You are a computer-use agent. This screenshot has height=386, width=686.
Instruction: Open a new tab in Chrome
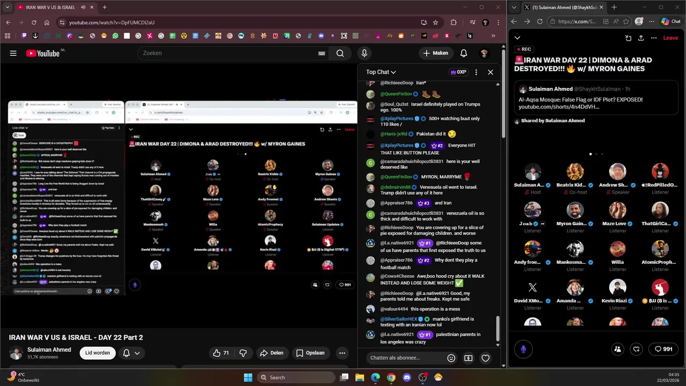tap(105, 8)
